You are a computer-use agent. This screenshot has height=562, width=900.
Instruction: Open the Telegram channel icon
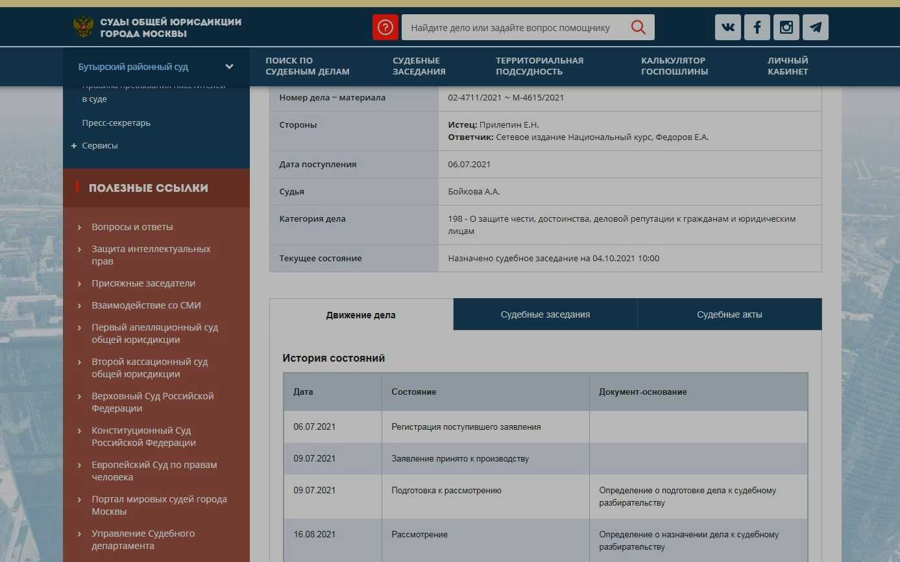tap(816, 27)
